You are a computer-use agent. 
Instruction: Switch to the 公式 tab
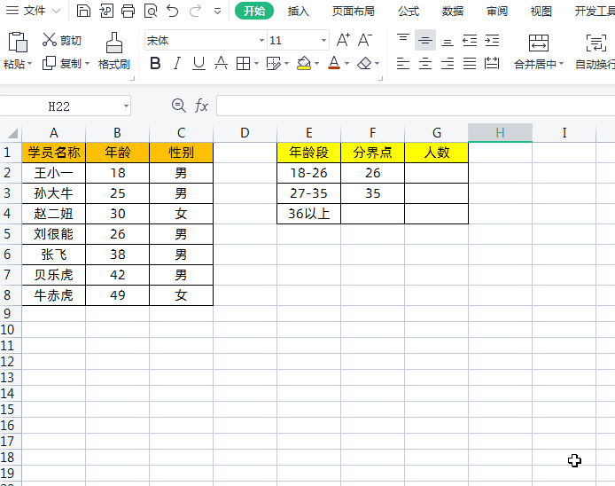click(409, 11)
